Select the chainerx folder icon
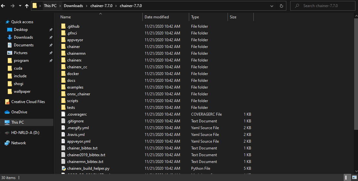Screen dimensions: 358x181 coord(63,60)
